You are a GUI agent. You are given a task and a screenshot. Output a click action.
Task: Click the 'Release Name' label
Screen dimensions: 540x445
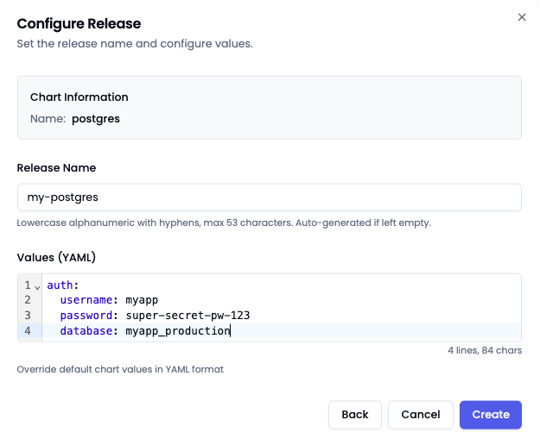[56, 167]
